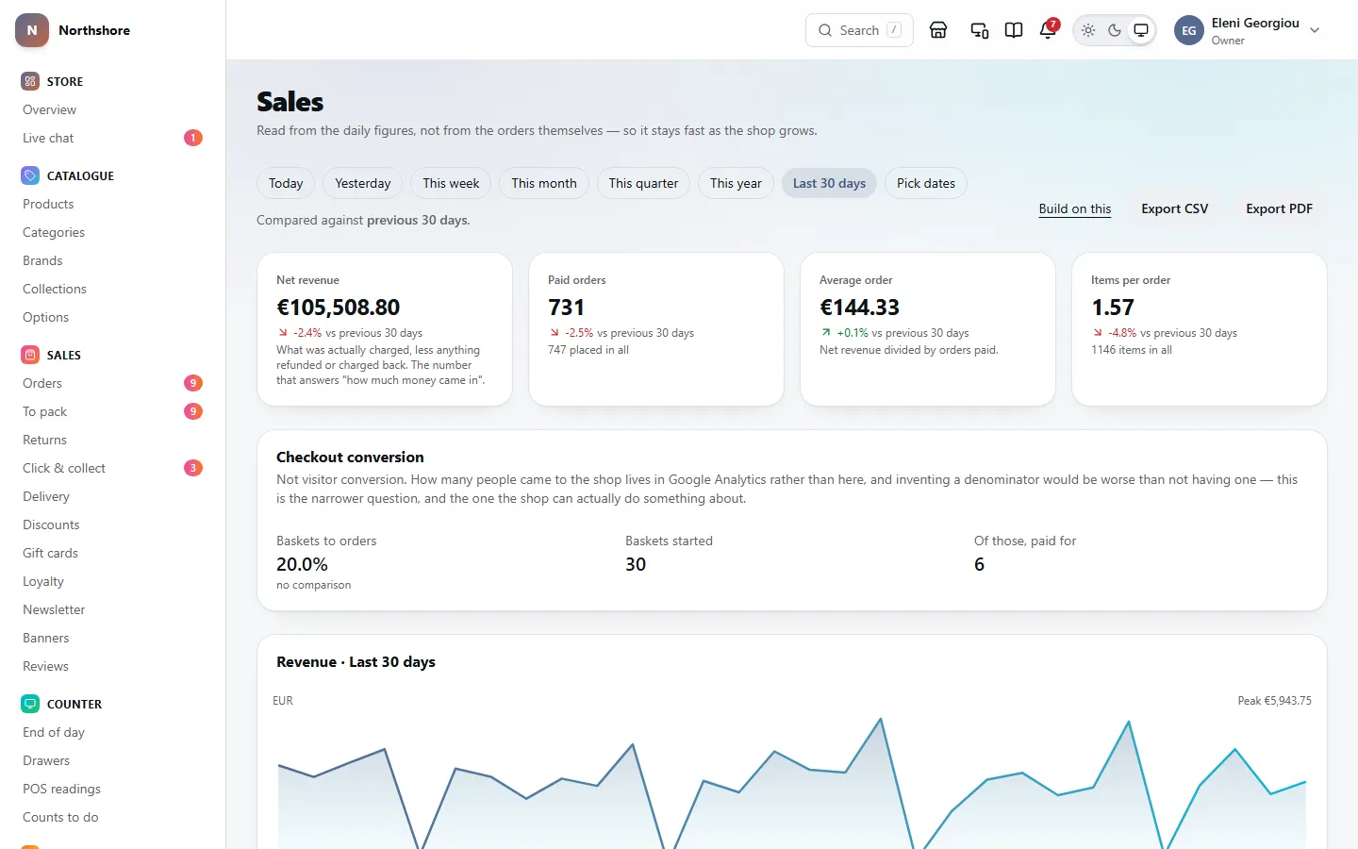
Task: Open Discounts in the sidebar
Action: pos(51,524)
